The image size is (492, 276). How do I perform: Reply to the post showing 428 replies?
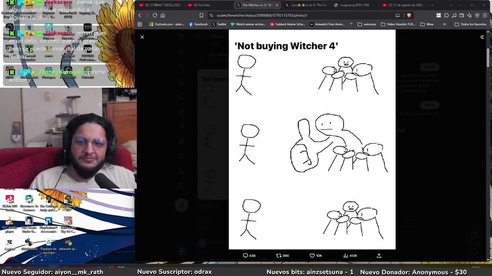[x=249, y=256]
